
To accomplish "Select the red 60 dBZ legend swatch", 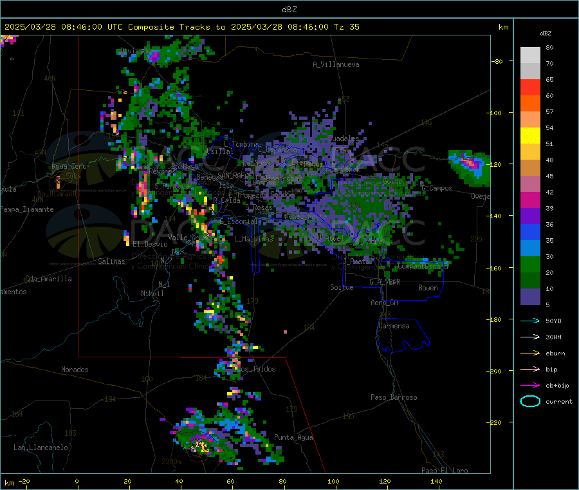I will [530, 87].
